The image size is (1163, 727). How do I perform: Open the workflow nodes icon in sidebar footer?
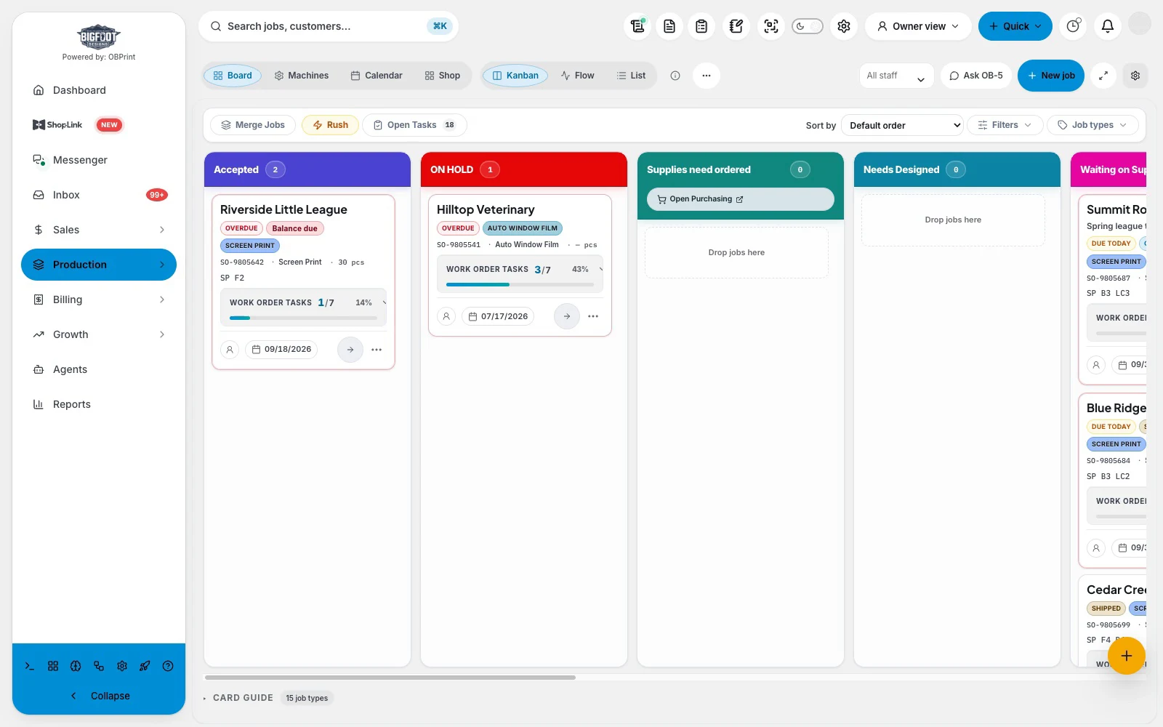(x=99, y=666)
